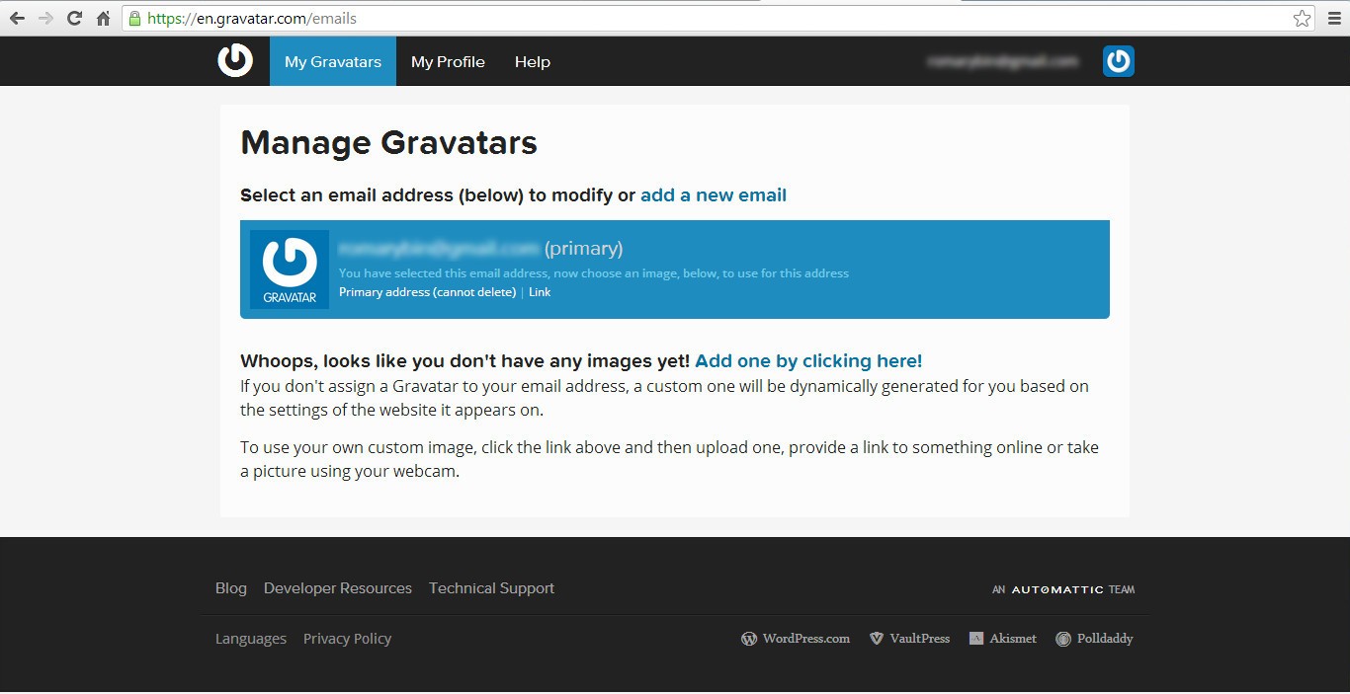
Task: Click the 'add a new email' link
Action: pos(714,195)
